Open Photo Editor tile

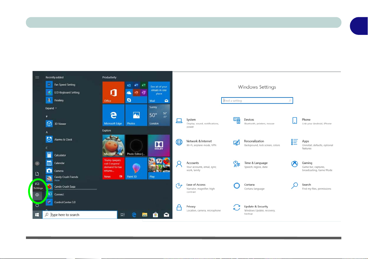(x=136, y=145)
